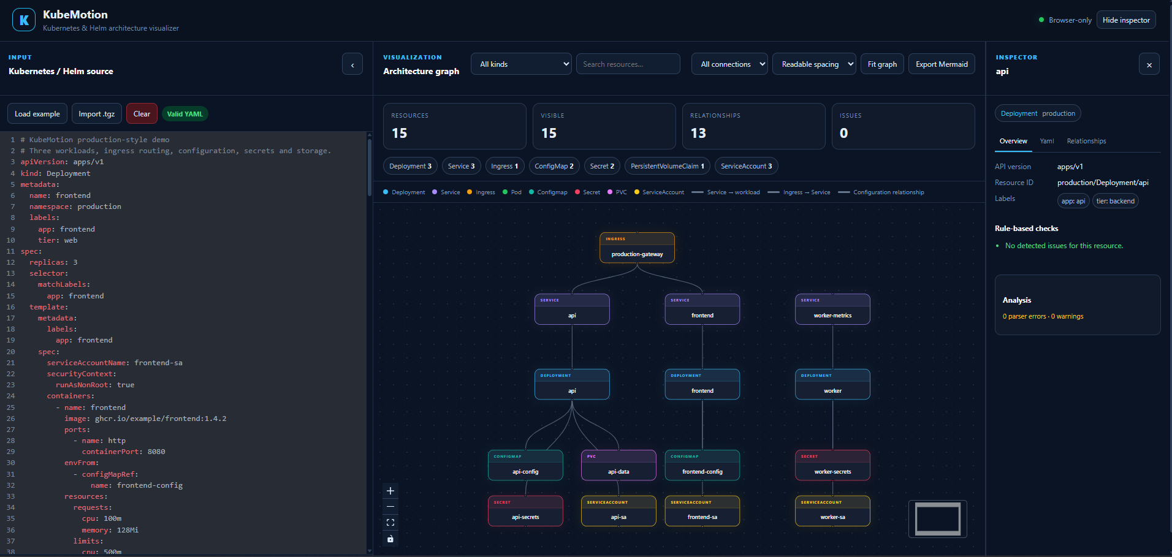Select the worker-metrics Service node
1172x557 pixels.
point(832,309)
